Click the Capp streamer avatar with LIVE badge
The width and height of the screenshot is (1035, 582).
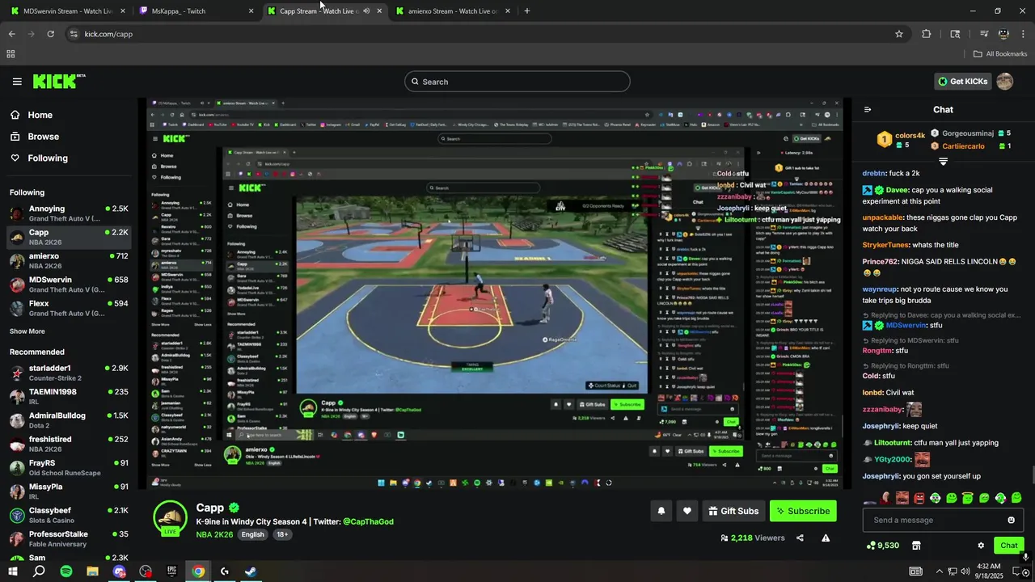click(170, 518)
